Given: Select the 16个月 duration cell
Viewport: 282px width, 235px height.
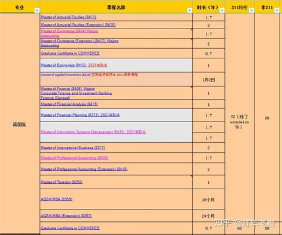Looking at the screenshot, I should 209,199.
